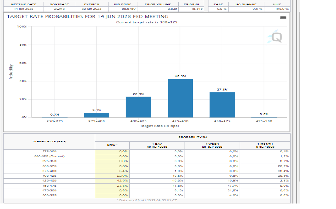Image resolution: width=336 pixels, height=209 pixels.
Task: Click the NOW column header
Action: pyautogui.click(x=112, y=145)
